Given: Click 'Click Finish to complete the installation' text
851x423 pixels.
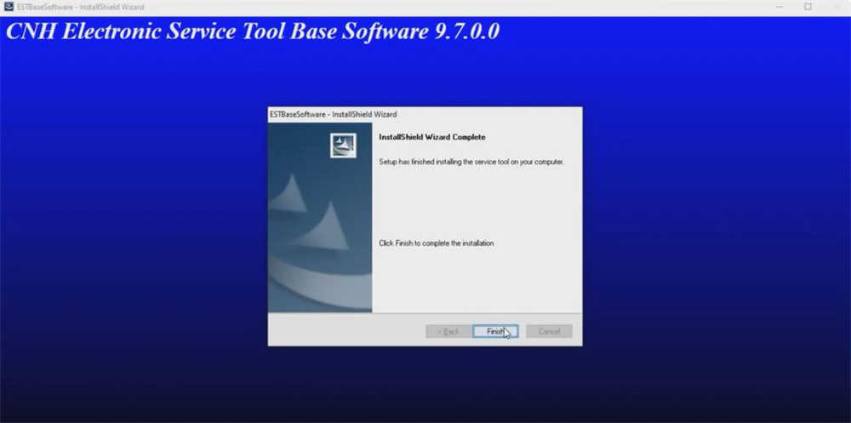Looking at the screenshot, I should 437,243.
